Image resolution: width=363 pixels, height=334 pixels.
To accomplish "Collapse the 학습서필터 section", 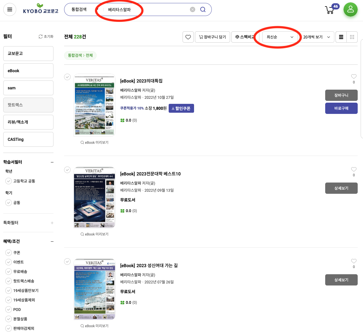I will (x=52, y=162).
